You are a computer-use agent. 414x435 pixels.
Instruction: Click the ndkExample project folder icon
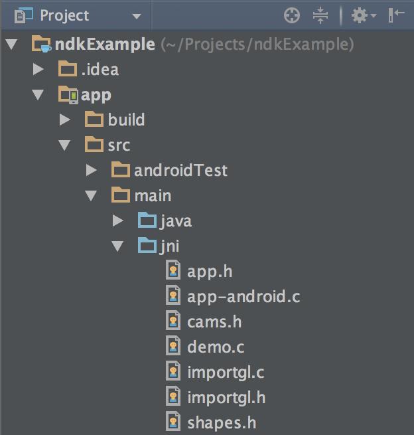pyautogui.click(x=42, y=45)
